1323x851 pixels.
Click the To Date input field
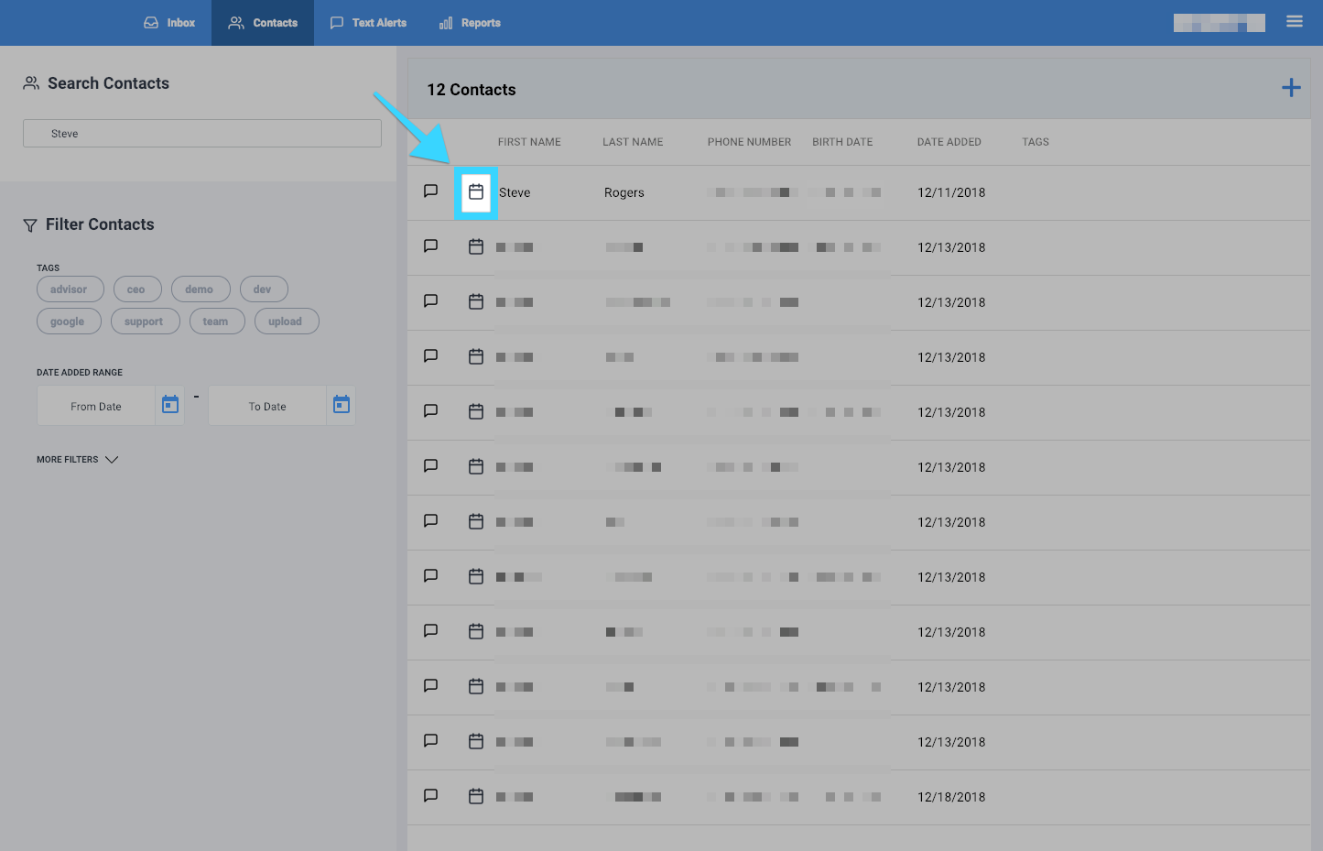point(267,406)
